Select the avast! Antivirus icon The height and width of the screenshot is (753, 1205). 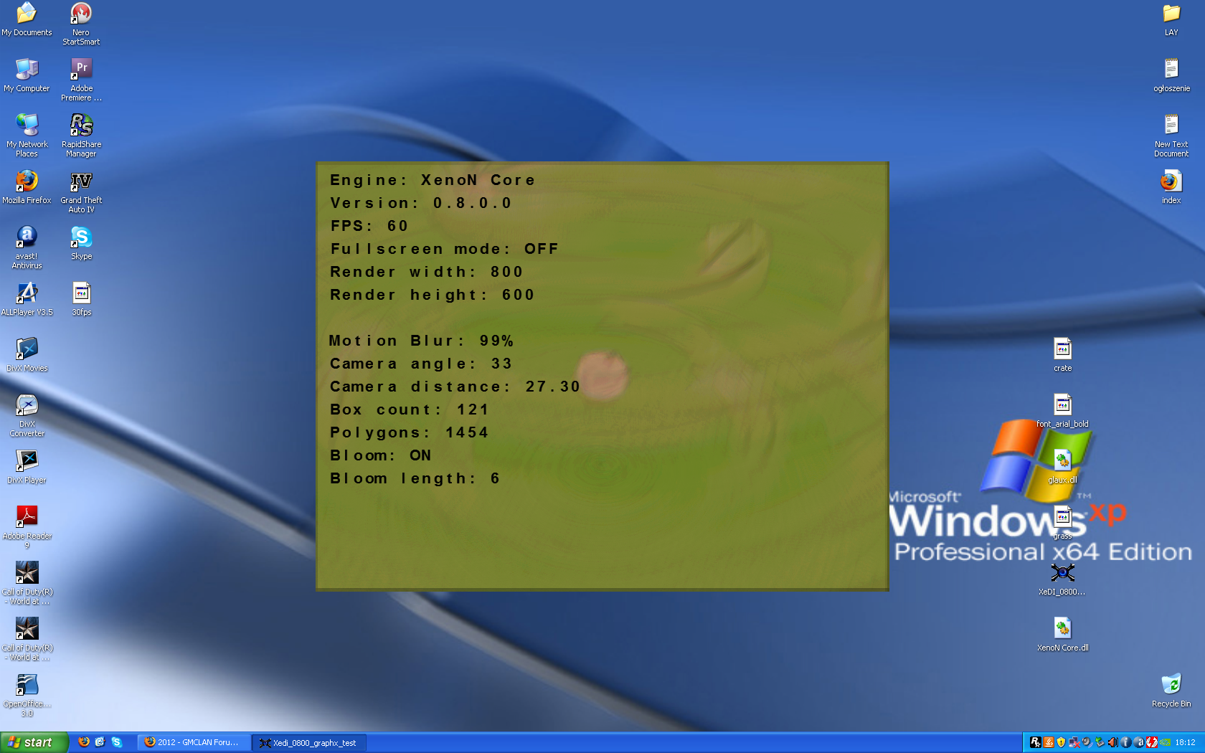click(x=27, y=237)
